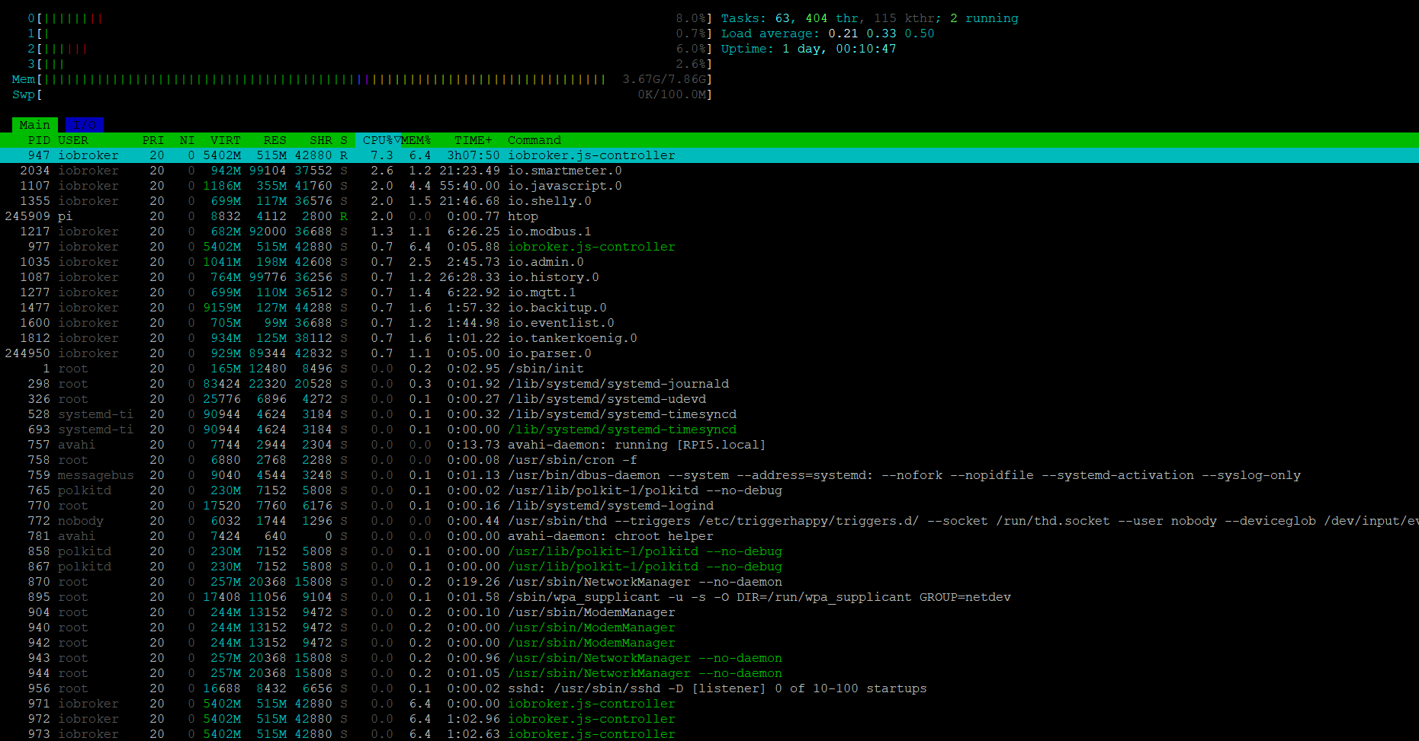The height and width of the screenshot is (741, 1419).
Task: Click the CPU 2 usage meter
Action: [x=370, y=49]
